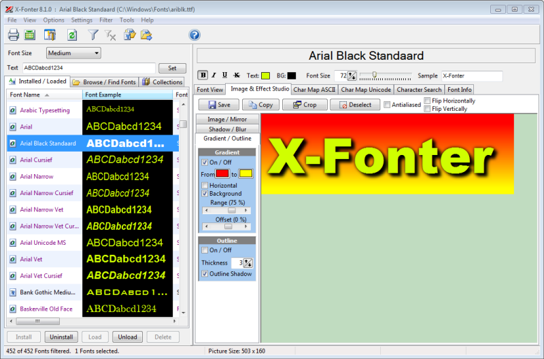The image size is (544, 359).
Task: Click the Clear filter icon
Action: click(110, 35)
